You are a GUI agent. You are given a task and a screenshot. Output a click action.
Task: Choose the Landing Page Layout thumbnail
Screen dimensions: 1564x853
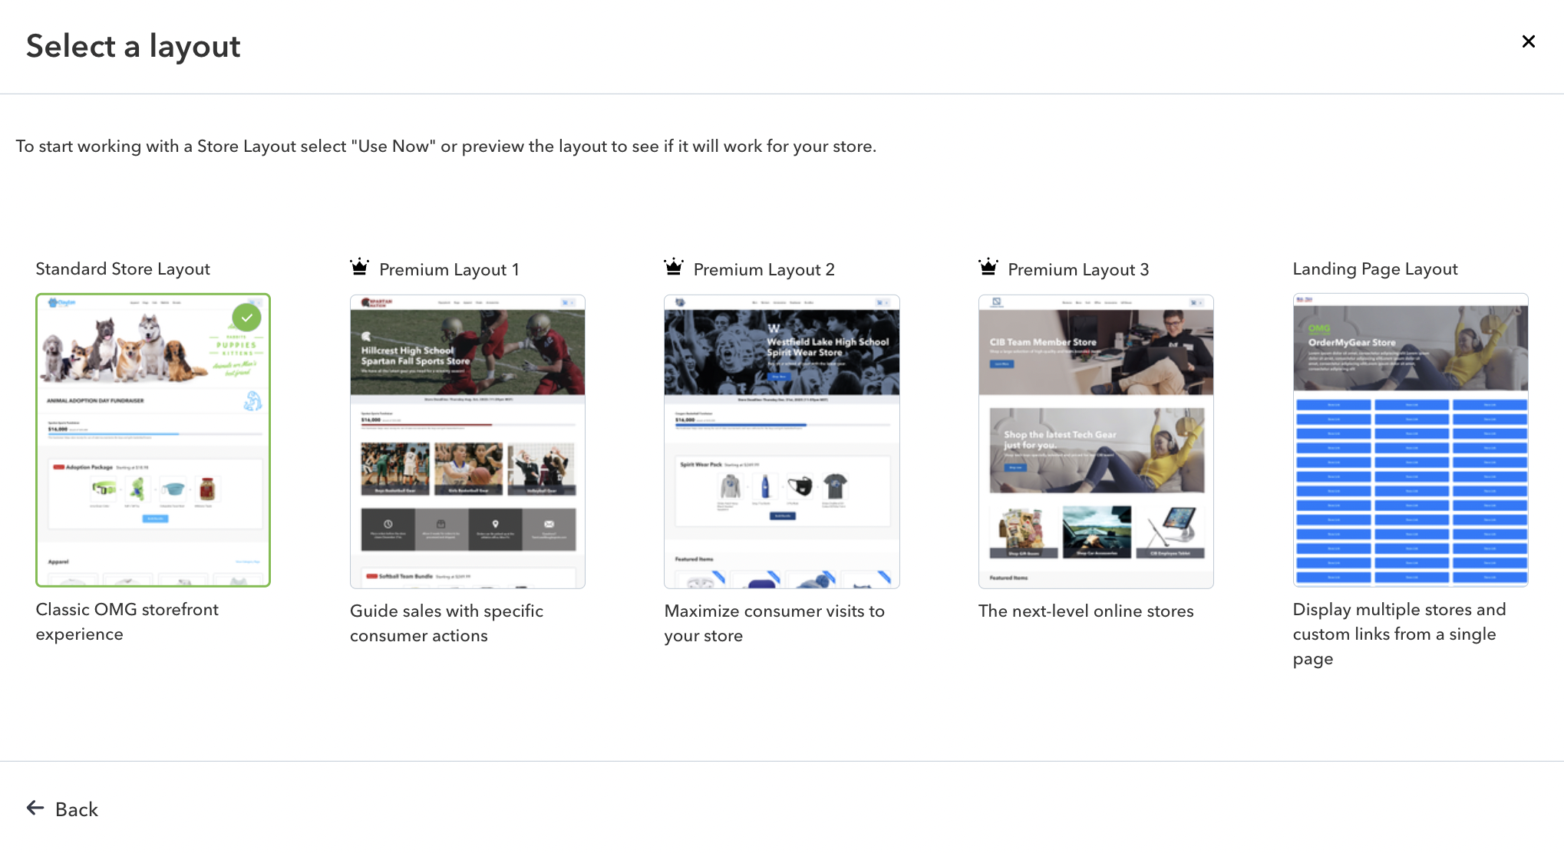coord(1411,440)
